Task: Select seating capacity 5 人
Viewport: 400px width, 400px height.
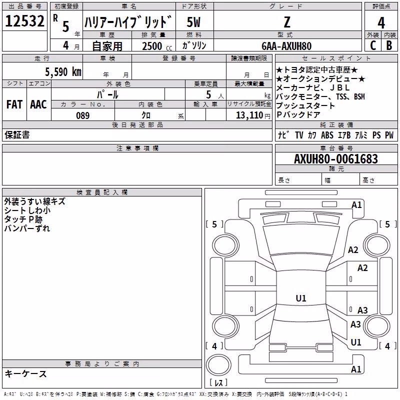Action: click(215, 94)
